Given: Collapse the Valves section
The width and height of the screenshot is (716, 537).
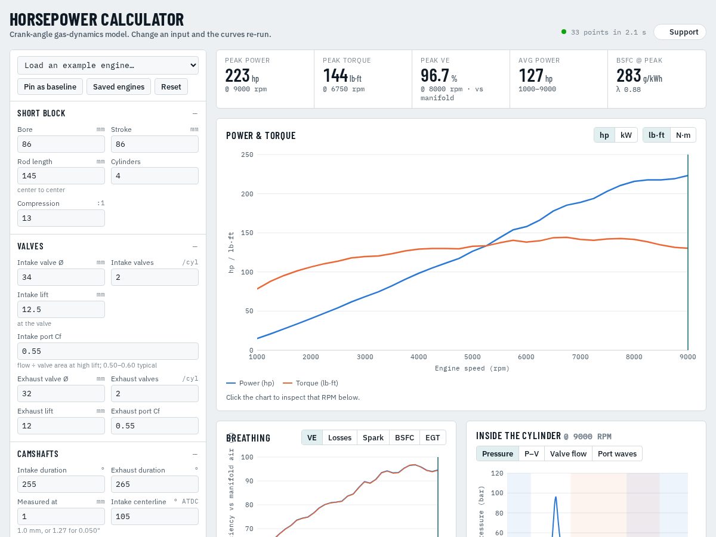Looking at the screenshot, I should [x=195, y=246].
